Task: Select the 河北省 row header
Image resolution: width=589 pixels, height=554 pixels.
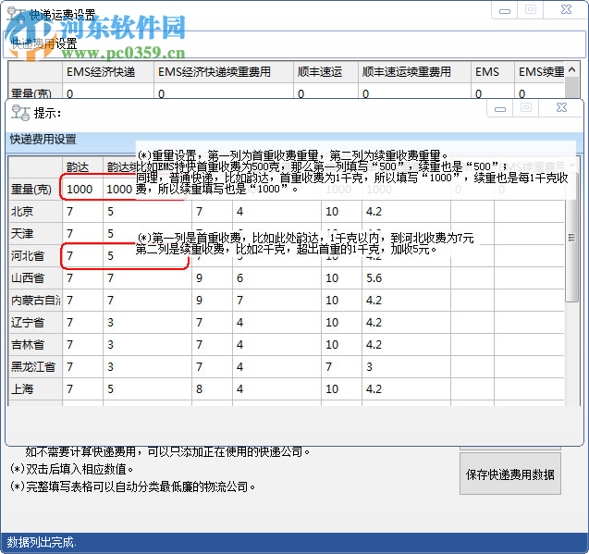Action: click(x=35, y=256)
